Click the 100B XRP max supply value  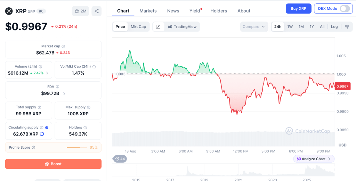click(x=78, y=114)
